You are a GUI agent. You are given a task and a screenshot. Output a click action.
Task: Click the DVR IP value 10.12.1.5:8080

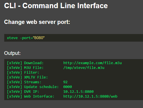click(x=79, y=92)
